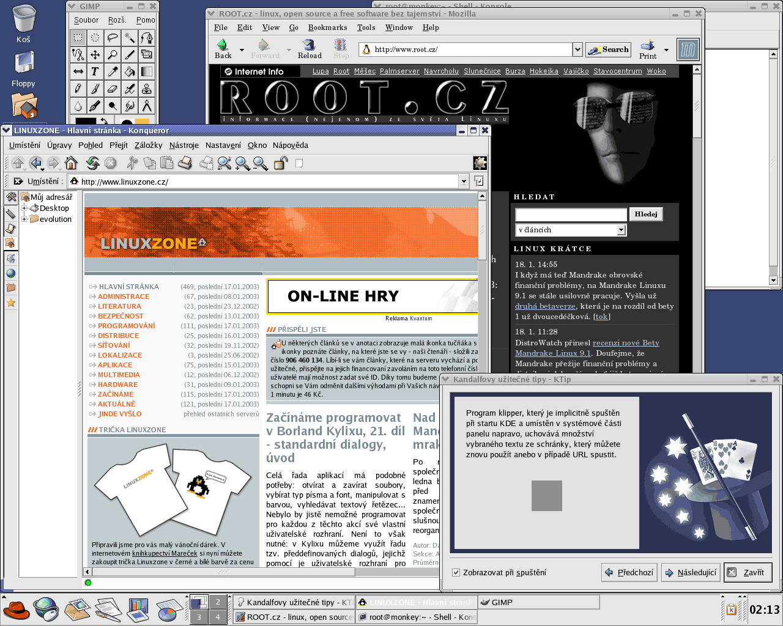783x626 pixels.
Task: Open the Nastavení menu in Konqueror
Action: tap(223, 145)
